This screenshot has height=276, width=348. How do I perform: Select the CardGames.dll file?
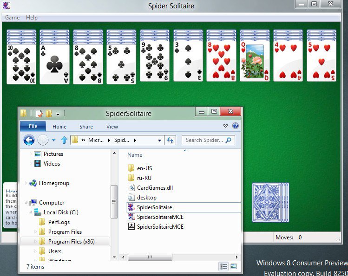tap(155, 188)
